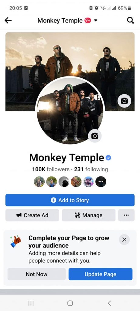The width and height of the screenshot is (140, 311).
Task: View the 231 following list
Action: tap(91, 169)
